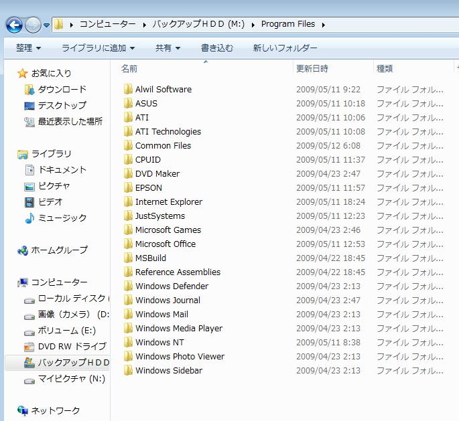Image resolution: width=459 pixels, height=421 pixels.
Task: Select Program Files in the address breadcrumb
Action: pyautogui.click(x=288, y=24)
